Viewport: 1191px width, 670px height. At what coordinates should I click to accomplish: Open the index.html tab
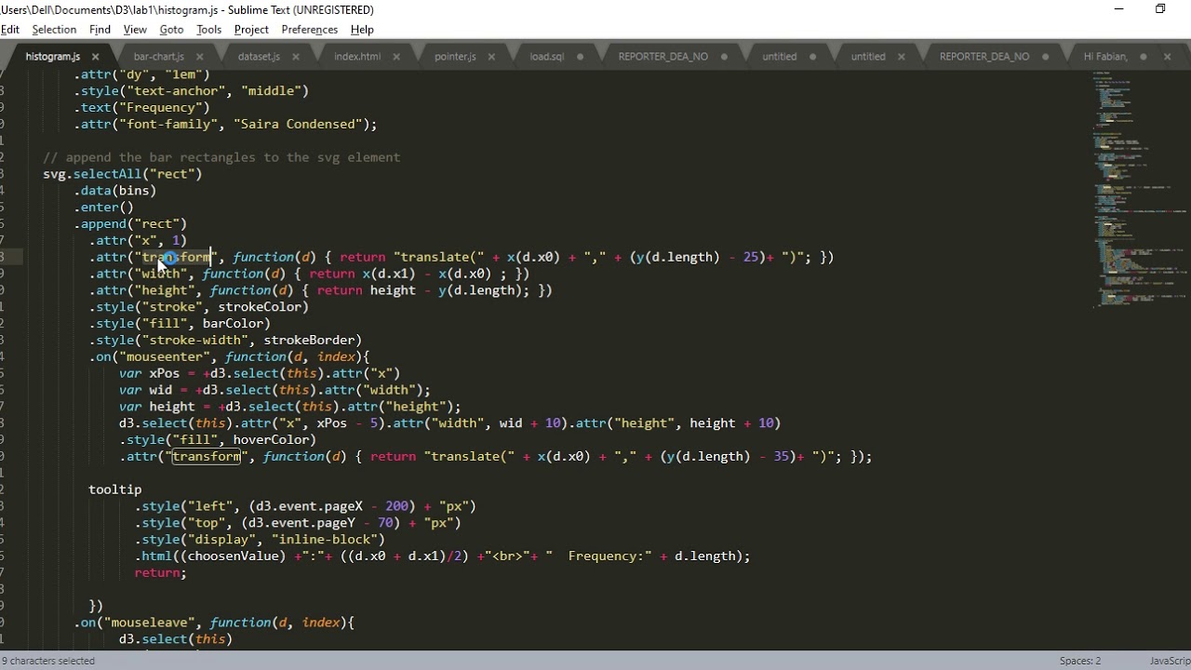[357, 57]
